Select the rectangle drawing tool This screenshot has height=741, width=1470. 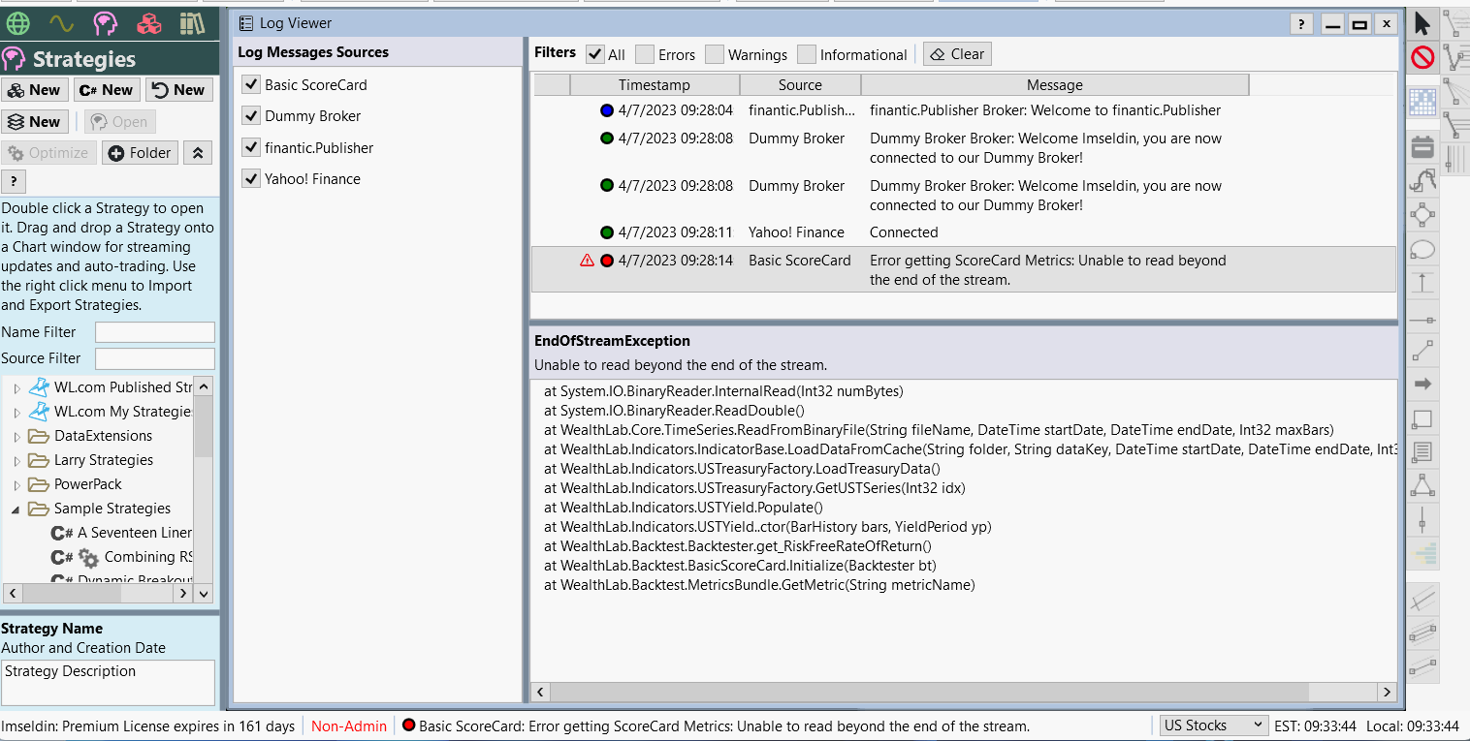1422,419
